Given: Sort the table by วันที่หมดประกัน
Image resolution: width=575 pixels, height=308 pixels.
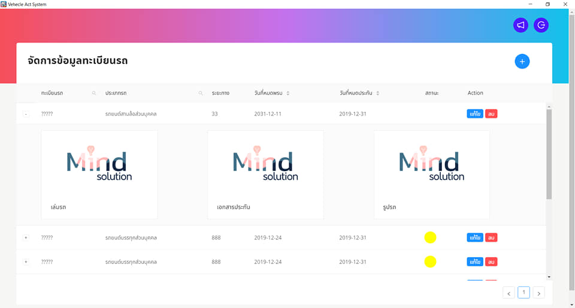Looking at the screenshot, I should 377,93.
